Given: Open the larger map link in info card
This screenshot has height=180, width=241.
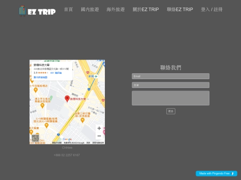Looking at the screenshot, I should pyautogui.click(x=41, y=77).
